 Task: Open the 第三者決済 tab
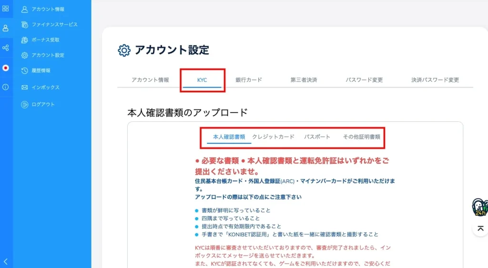304,80
